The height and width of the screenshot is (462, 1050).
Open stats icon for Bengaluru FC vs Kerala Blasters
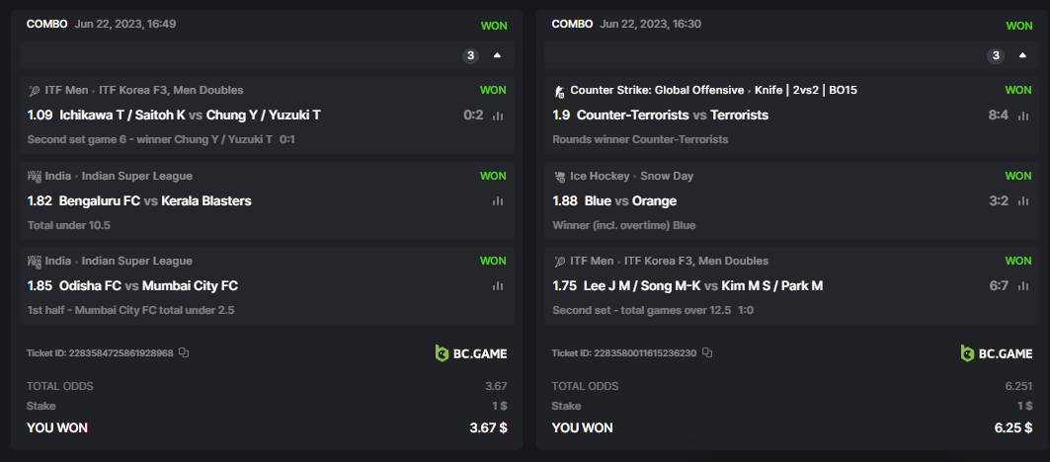coord(498,201)
